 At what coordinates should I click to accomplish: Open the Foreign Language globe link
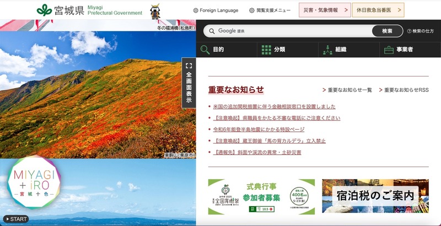coord(216,10)
